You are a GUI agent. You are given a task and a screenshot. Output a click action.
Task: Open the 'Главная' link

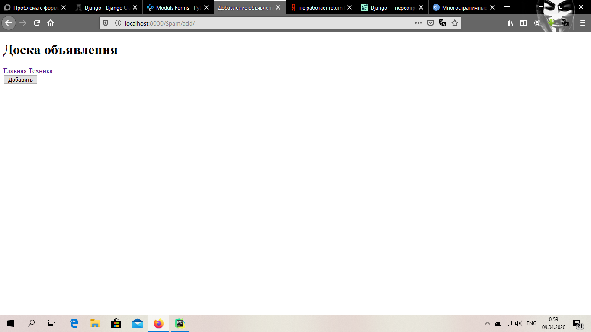(x=15, y=71)
